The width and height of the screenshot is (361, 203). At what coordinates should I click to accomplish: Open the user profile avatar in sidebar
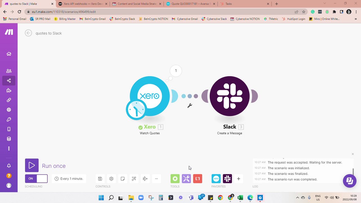(x=9, y=186)
